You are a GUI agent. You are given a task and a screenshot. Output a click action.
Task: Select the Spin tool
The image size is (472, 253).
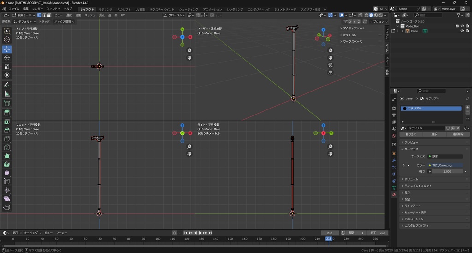coord(6,164)
